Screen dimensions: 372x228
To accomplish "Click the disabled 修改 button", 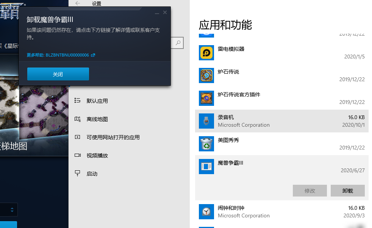I will pyautogui.click(x=309, y=191).
